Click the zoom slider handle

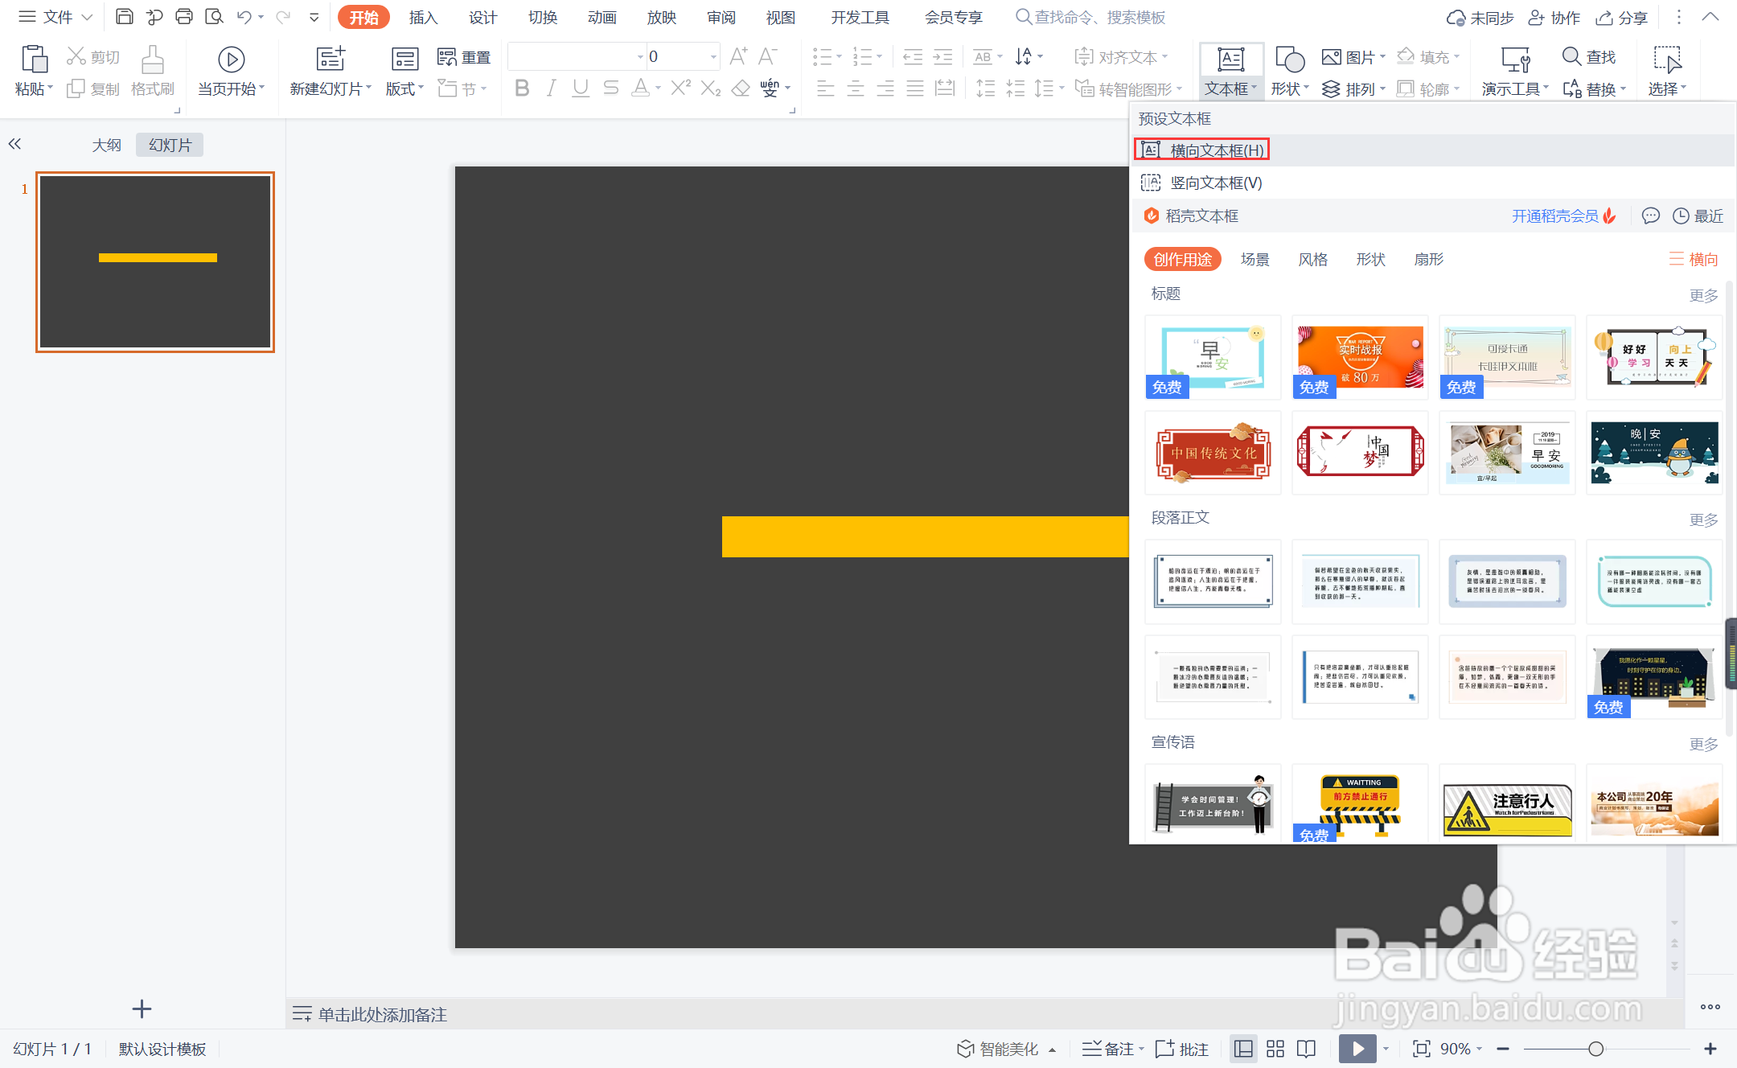(1595, 1049)
